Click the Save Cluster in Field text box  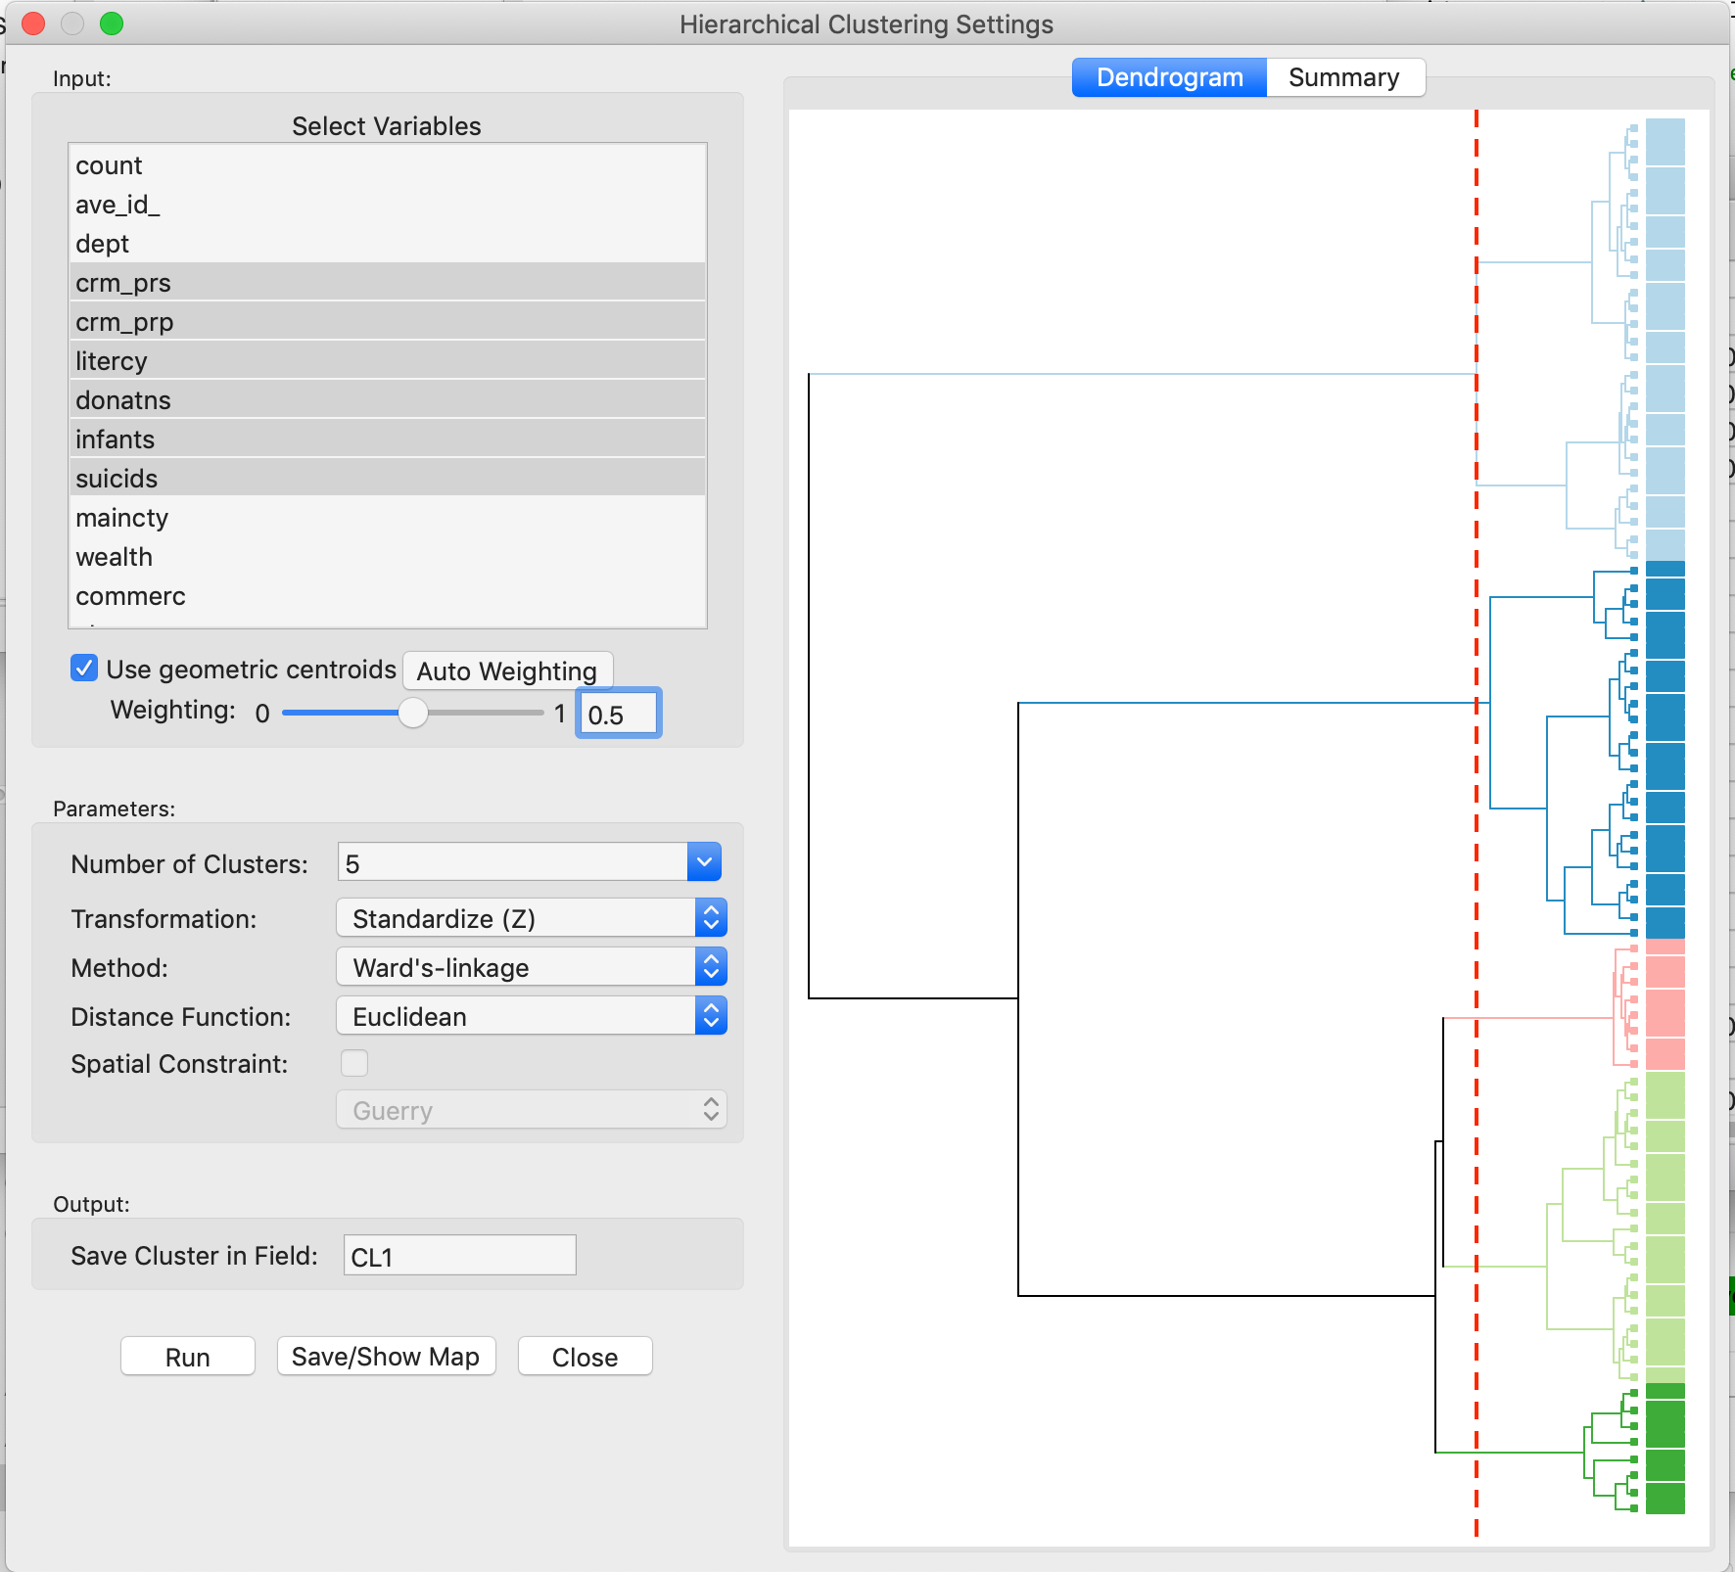458,1255
